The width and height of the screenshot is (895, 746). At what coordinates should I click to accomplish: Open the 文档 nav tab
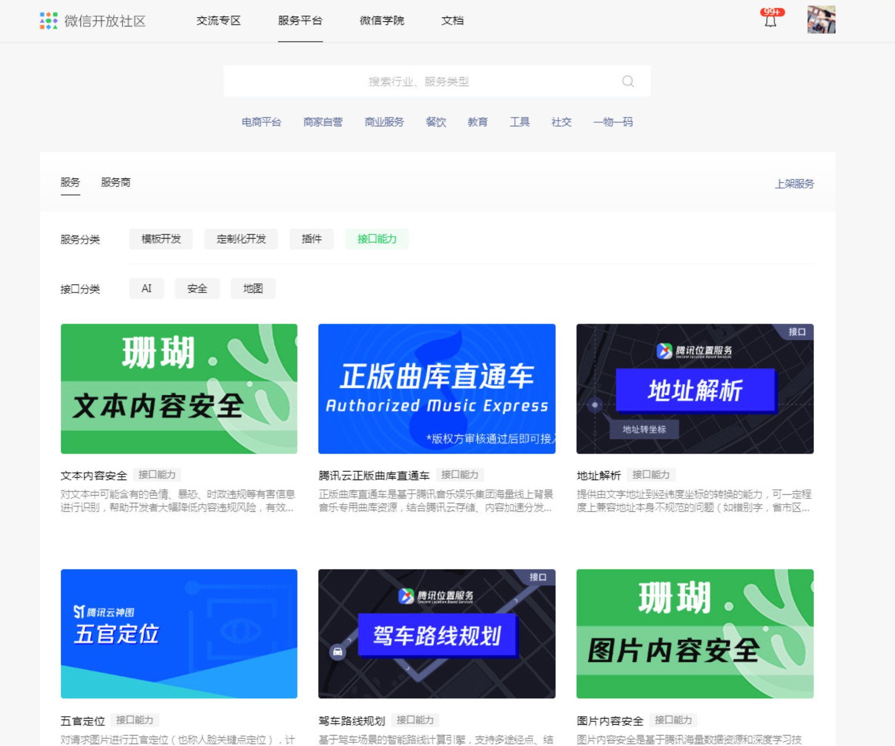click(452, 21)
